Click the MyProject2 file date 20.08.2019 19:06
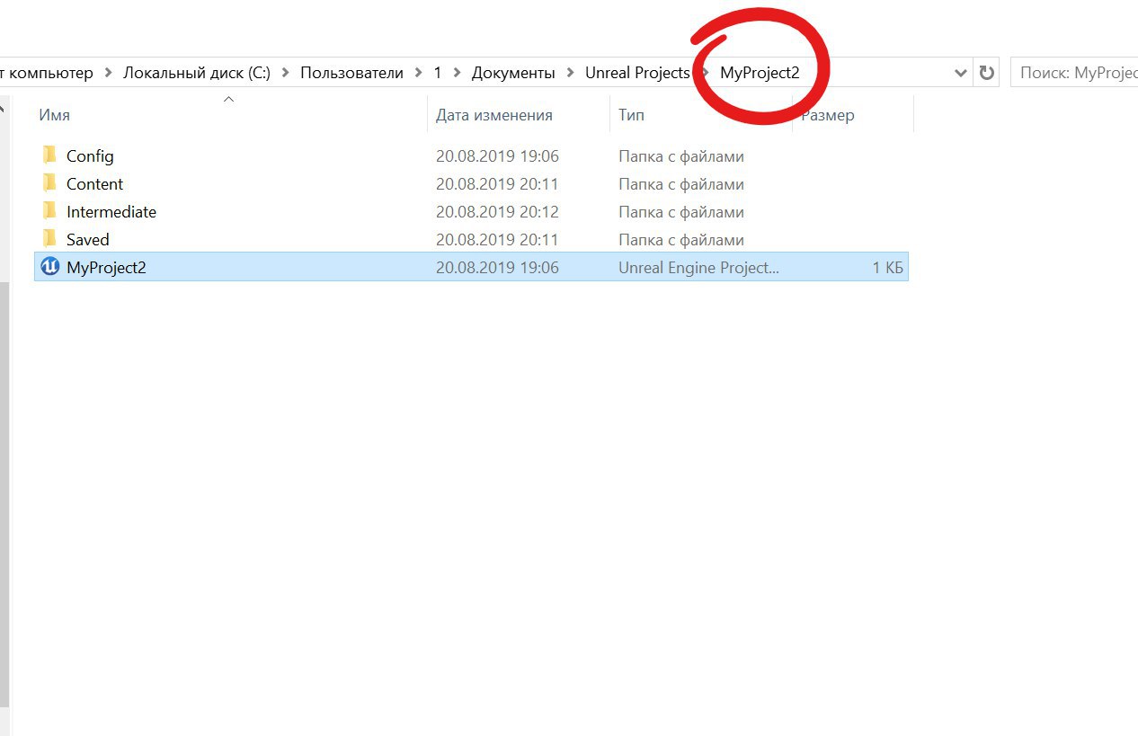 [497, 268]
